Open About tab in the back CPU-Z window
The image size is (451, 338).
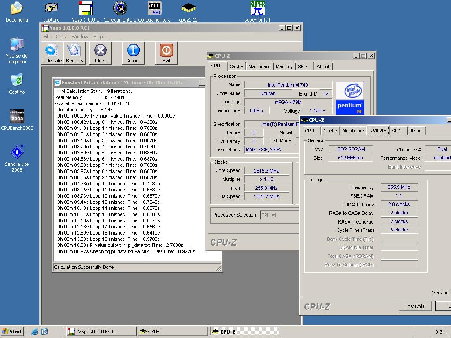(323, 66)
